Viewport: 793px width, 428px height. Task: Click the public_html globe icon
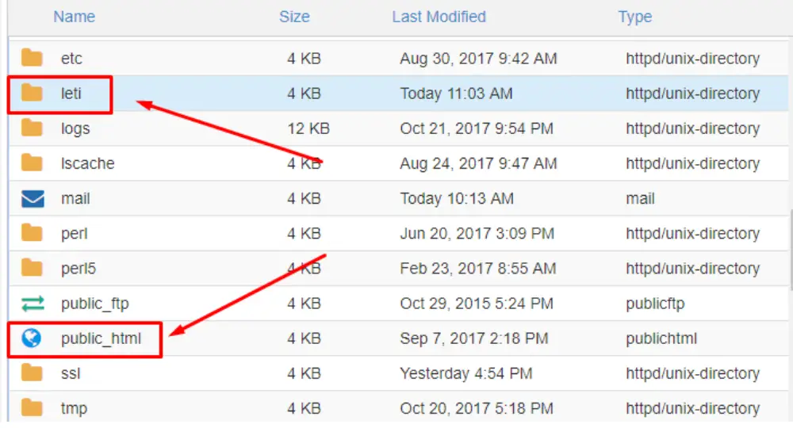(32, 338)
